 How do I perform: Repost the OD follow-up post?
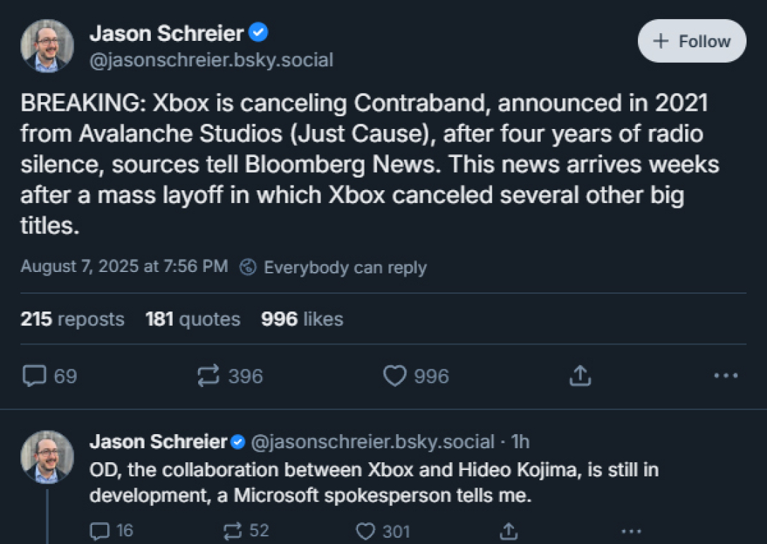coord(232,531)
